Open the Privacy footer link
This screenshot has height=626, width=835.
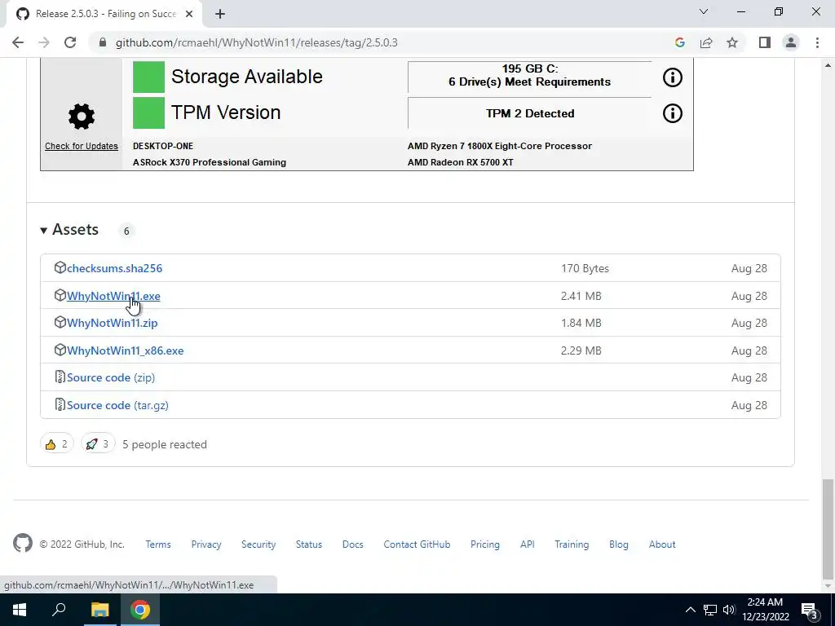[x=206, y=544]
